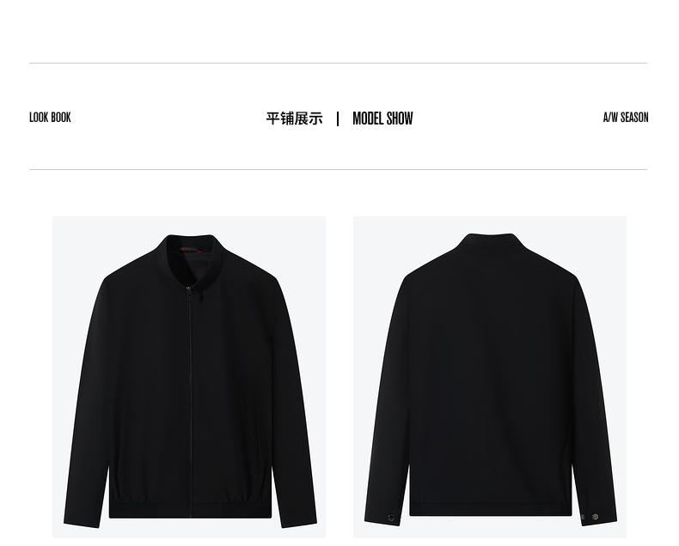The height and width of the screenshot is (546, 679).
Task: Click the horizontal line above the heading
Action: pos(338,64)
